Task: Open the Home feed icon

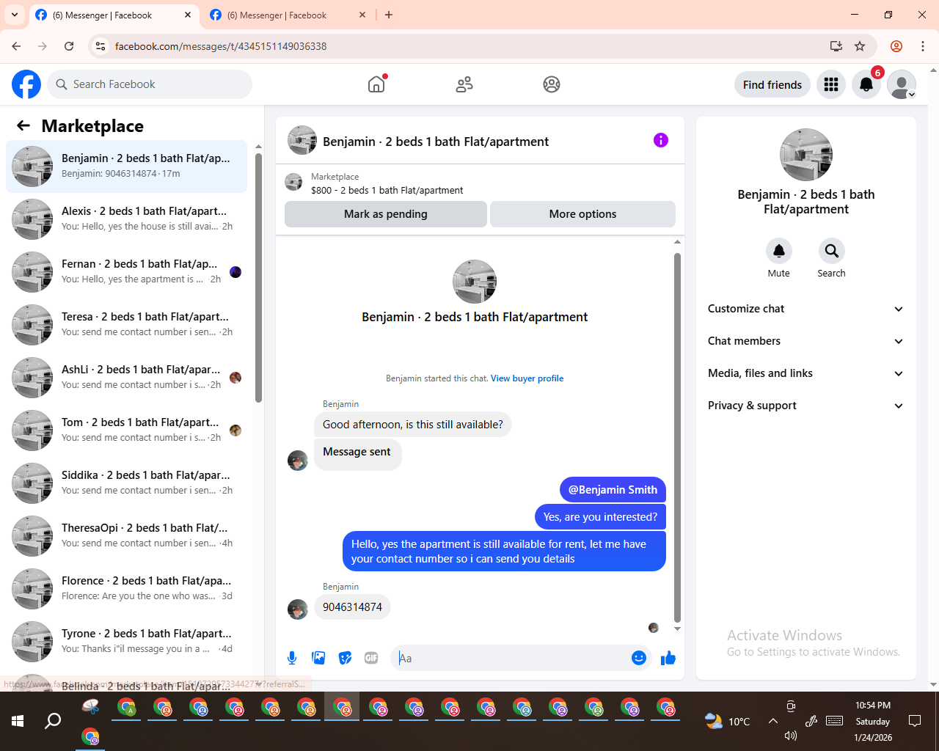Action: click(x=376, y=84)
